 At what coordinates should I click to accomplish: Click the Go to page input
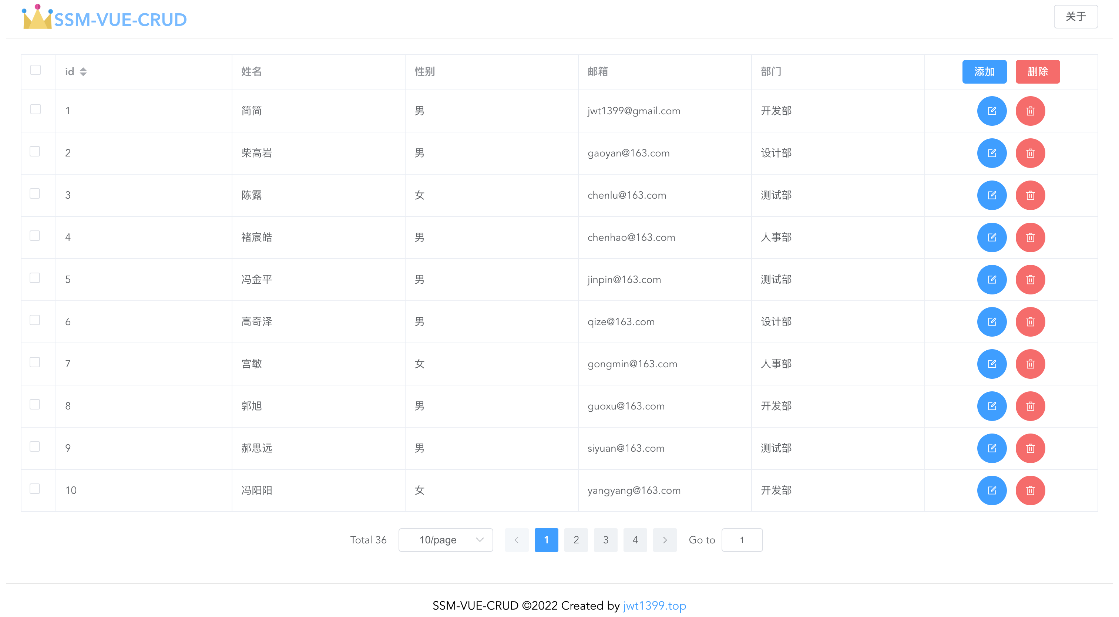point(742,540)
